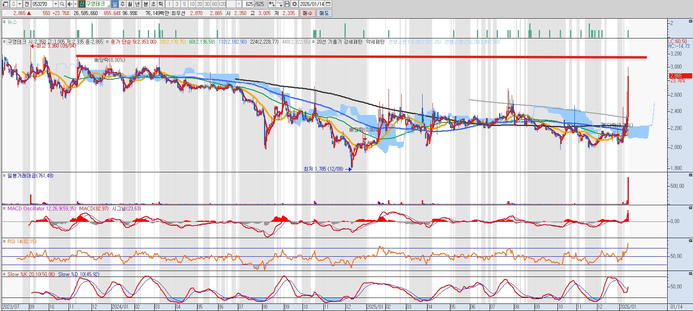693x311 pixels.
Task: Click the stock code field 053270
Action: pyautogui.click(x=42, y=4)
